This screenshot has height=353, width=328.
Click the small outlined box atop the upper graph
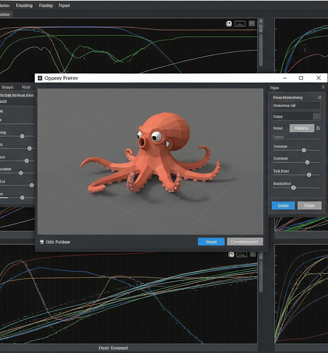(240, 24)
